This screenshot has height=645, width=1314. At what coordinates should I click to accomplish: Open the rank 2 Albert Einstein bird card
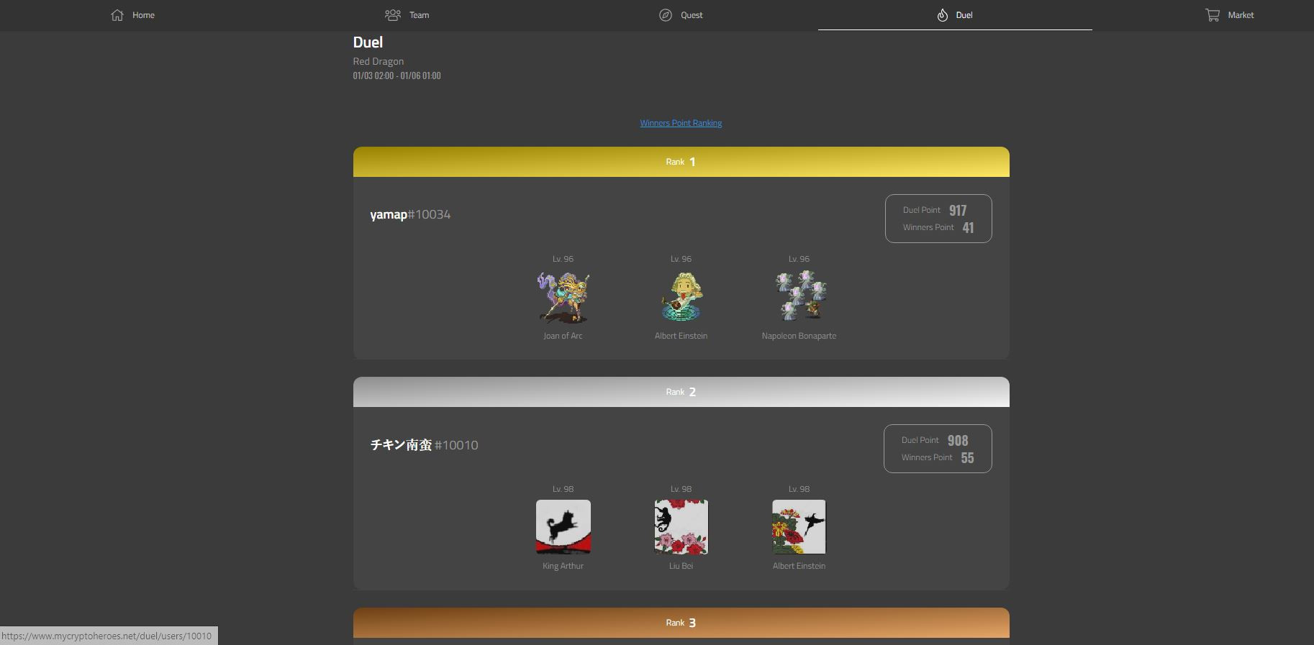point(799,527)
